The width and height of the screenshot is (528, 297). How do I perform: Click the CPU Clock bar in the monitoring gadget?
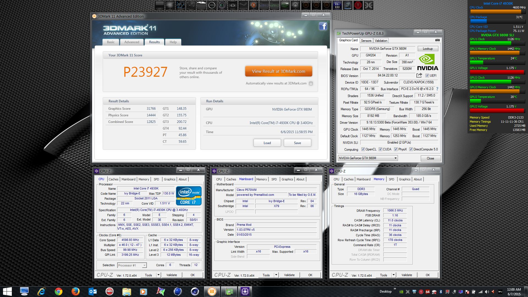(x=497, y=12)
